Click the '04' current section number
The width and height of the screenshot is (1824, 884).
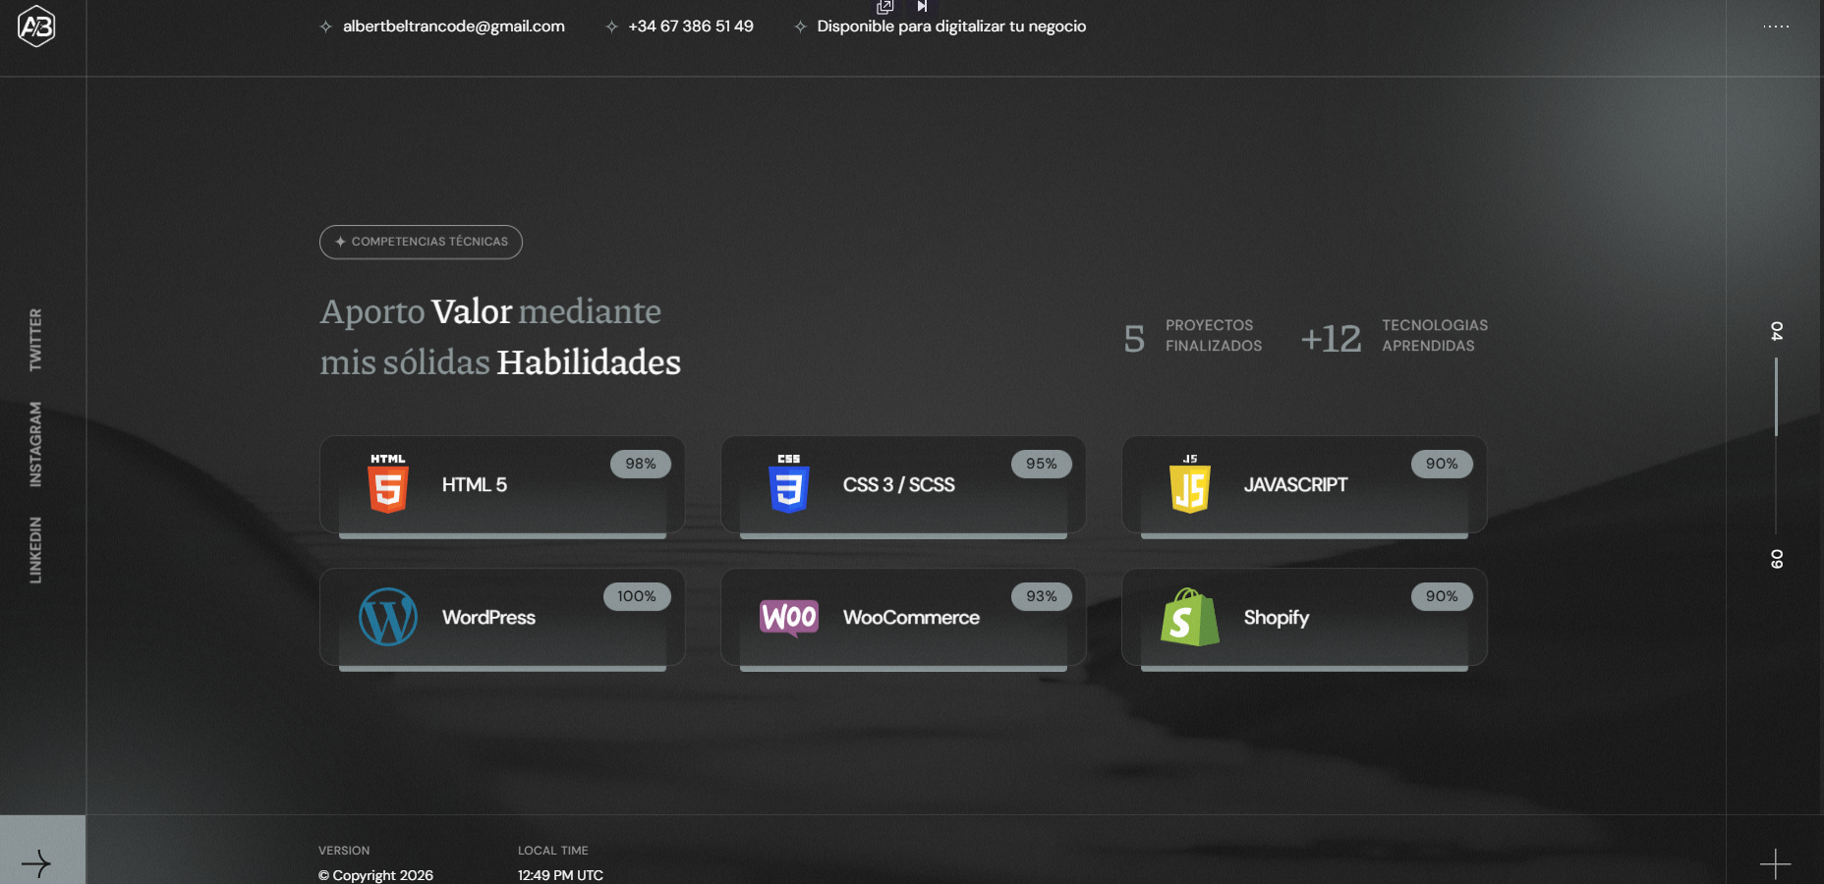pos(1776,331)
